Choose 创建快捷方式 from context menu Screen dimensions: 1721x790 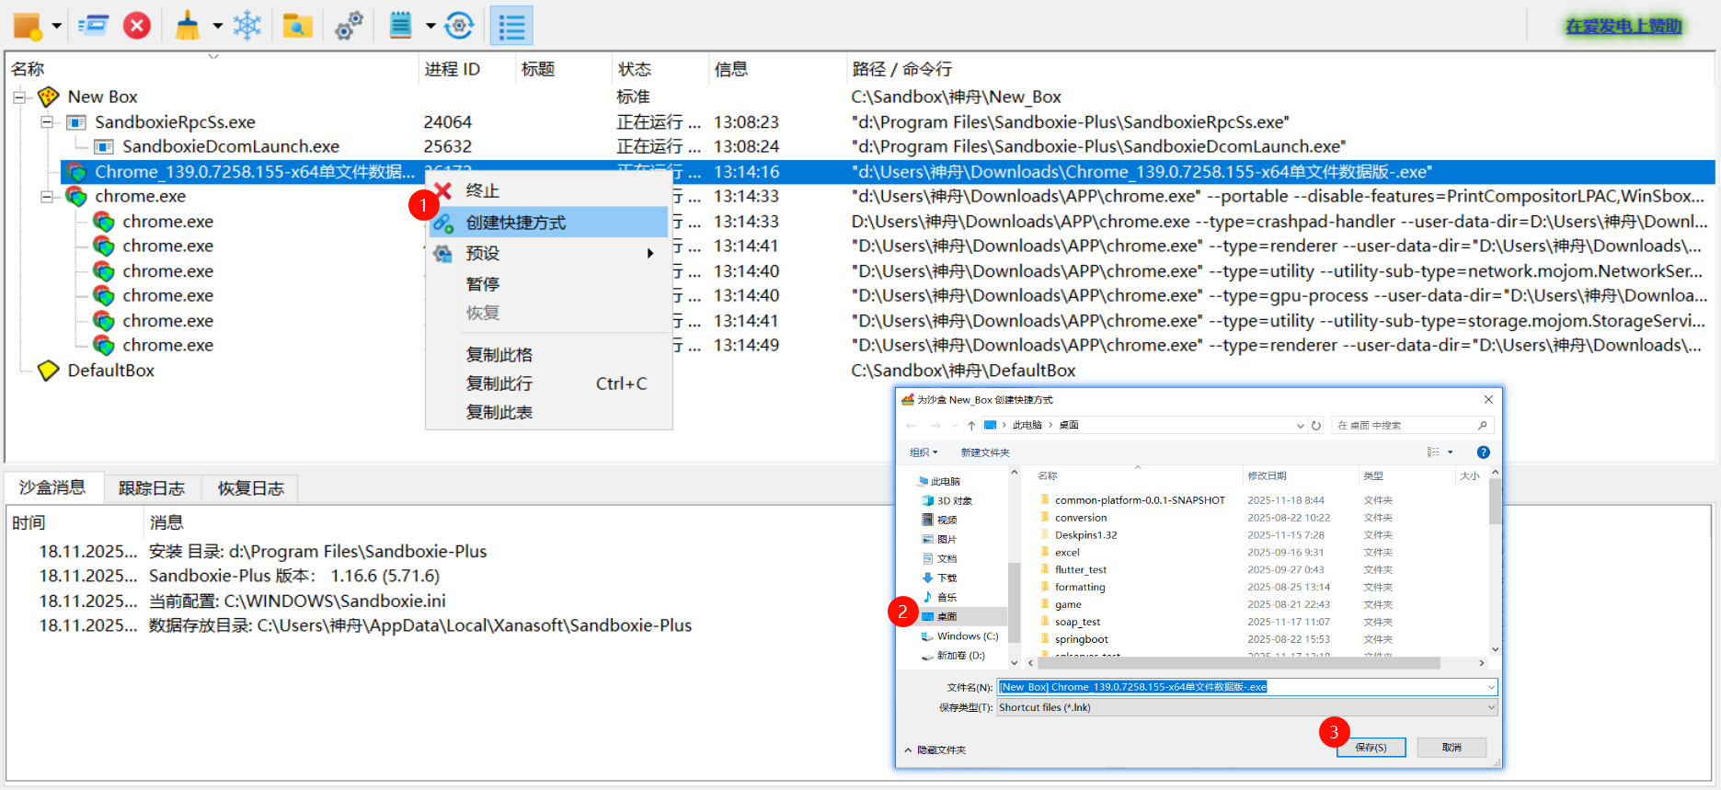(549, 223)
